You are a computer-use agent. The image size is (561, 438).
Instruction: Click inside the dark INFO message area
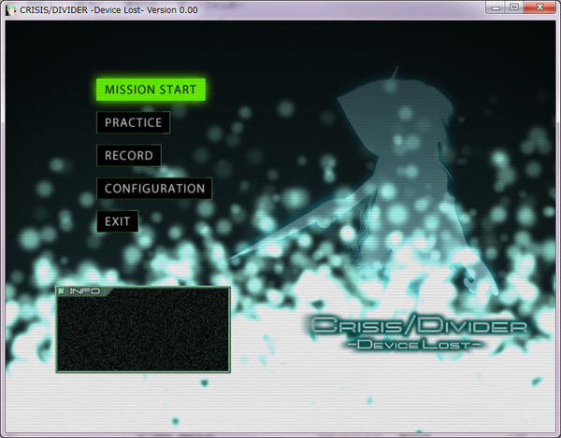(x=143, y=333)
